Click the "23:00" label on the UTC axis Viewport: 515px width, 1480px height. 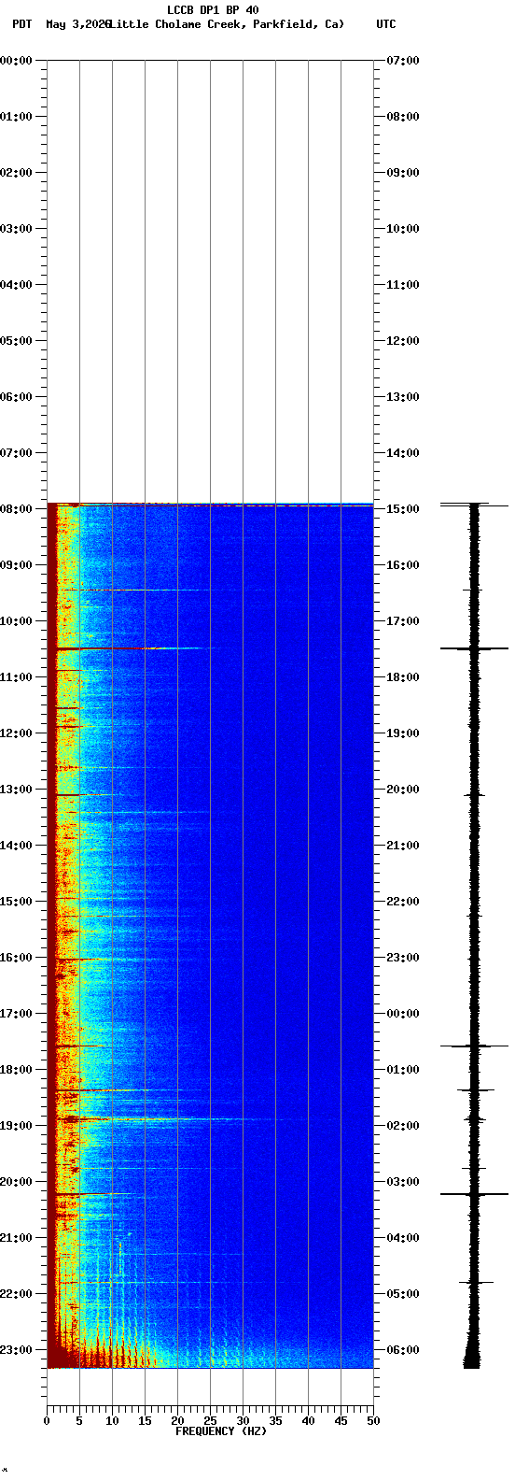pyautogui.click(x=403, y=958)
